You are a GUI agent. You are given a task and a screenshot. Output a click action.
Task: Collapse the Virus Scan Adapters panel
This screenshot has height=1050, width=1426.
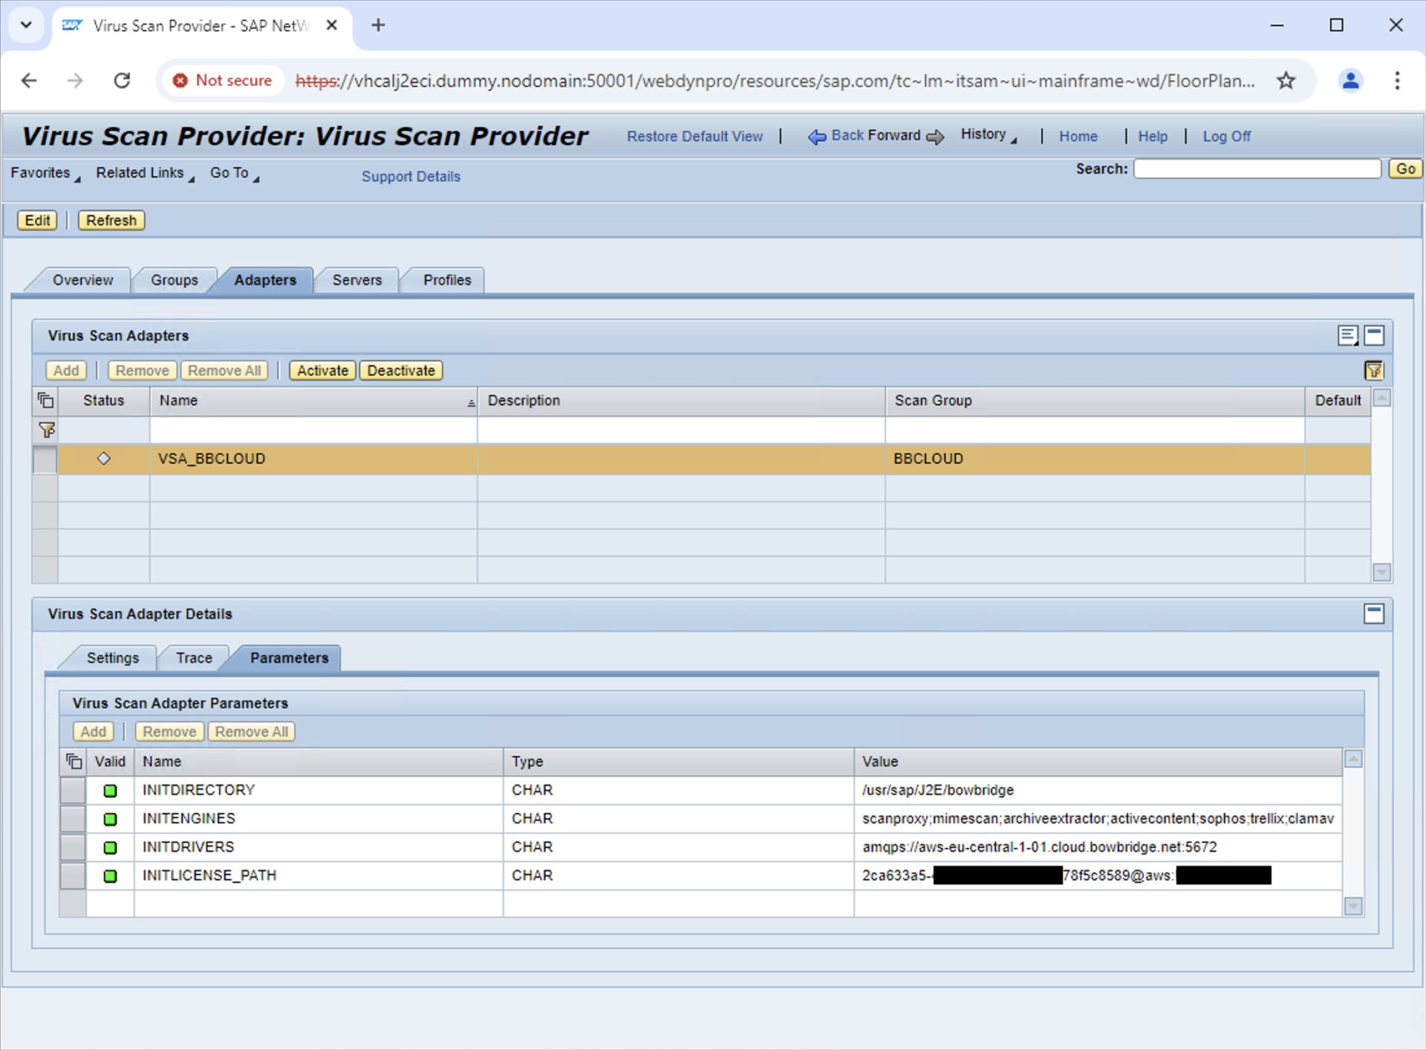[x=1374, y=336]
